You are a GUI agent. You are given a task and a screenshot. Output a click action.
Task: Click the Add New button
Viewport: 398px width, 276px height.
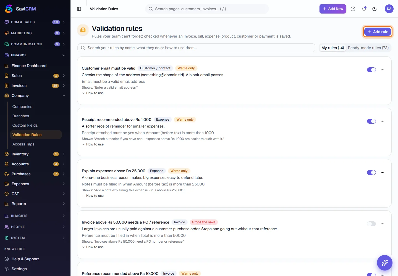tap(333, 9)
